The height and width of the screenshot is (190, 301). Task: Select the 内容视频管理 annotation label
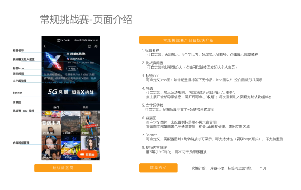21,143
